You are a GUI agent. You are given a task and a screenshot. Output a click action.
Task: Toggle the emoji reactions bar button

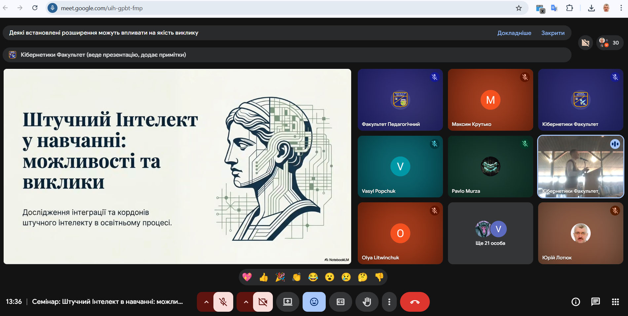coord(314,302)
